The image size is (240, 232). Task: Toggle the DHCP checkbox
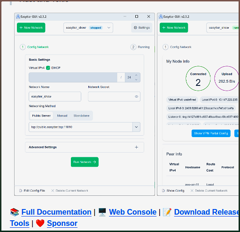(x=48, y=68)
